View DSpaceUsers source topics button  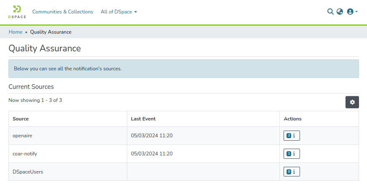(x=292, y=171)
